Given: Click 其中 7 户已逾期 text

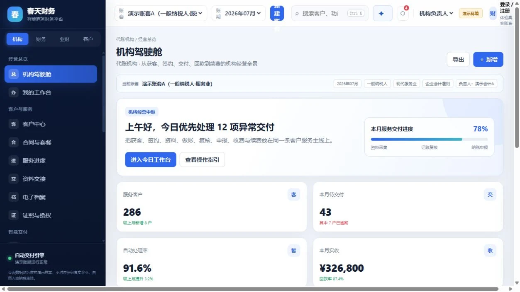Looking at the screenshot, I should pyautogui.click(x=334, y=223).
